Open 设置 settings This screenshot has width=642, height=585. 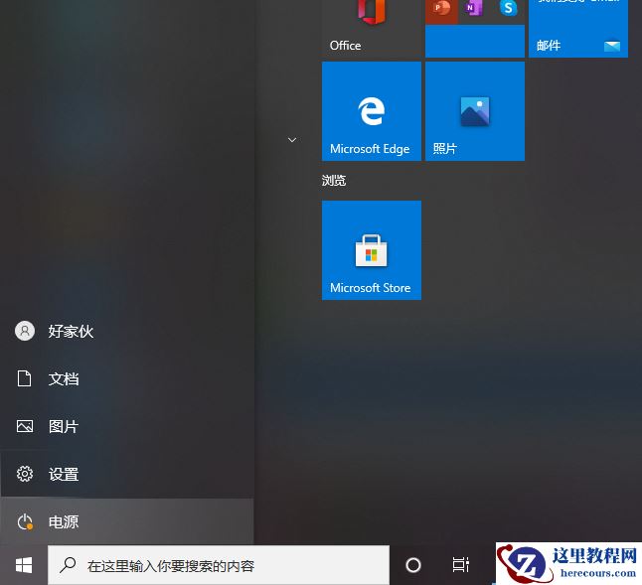point(127,474)
